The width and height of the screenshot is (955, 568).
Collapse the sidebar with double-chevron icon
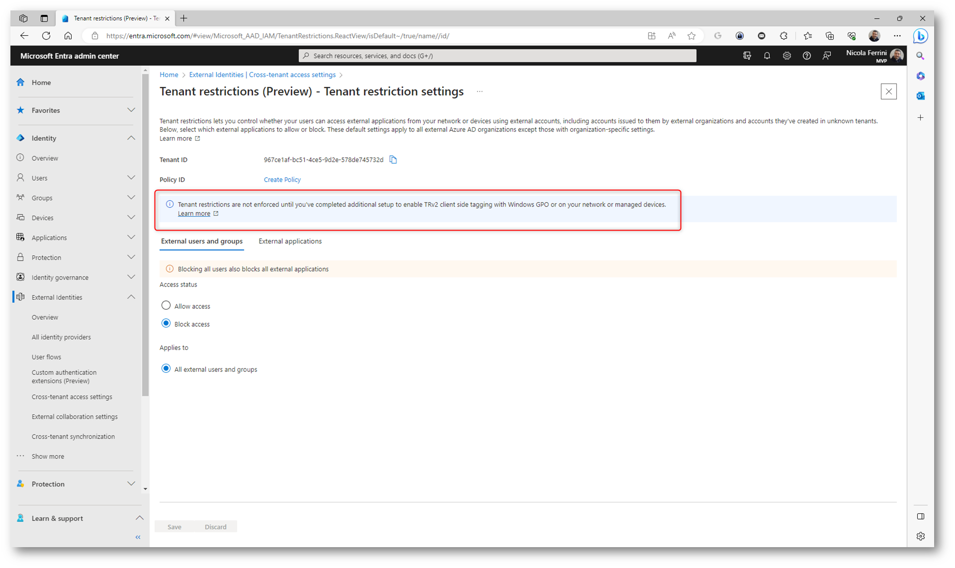coord(138,537)
